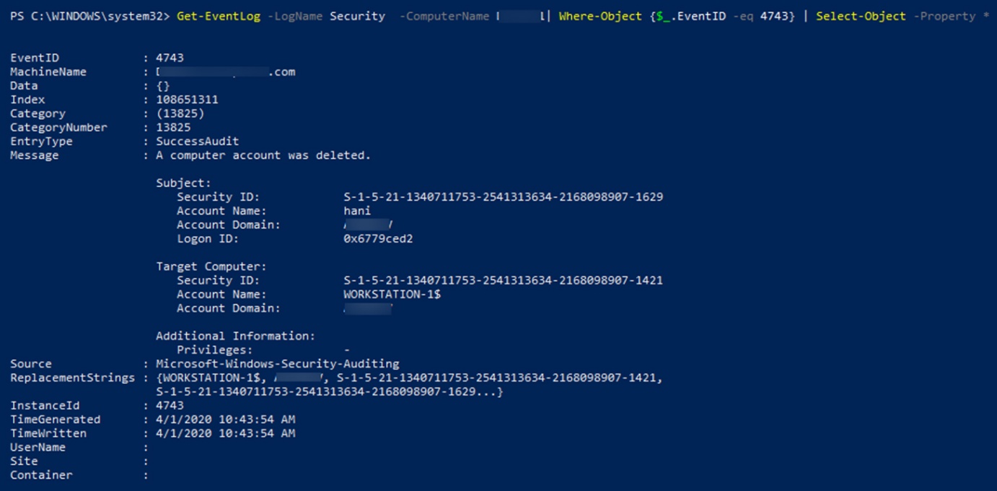
Task: Click the Subject Security ID ending 1629
Action: 503,197
